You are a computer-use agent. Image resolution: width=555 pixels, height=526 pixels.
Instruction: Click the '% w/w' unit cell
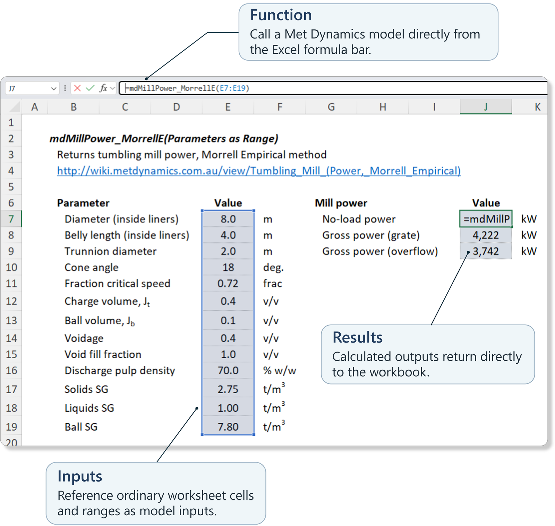(x=280, y=371)
